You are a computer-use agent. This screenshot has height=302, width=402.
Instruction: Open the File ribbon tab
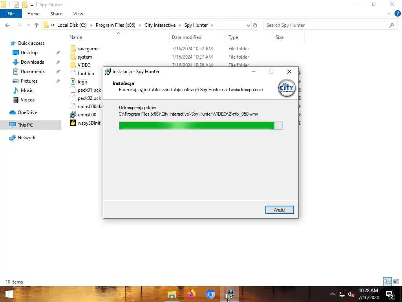pos(11,14)
